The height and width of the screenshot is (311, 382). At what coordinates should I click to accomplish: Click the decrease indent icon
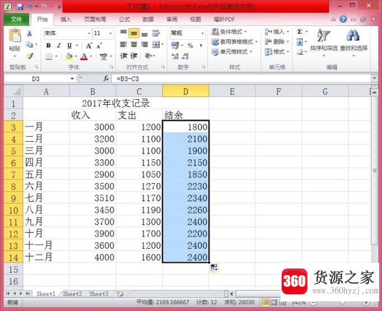pos(124,56)
